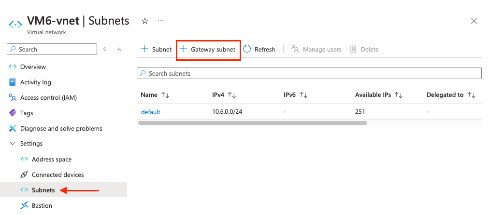Sort by Available IPs column
The image size is (489, 215).
click(x=379, y=95)
